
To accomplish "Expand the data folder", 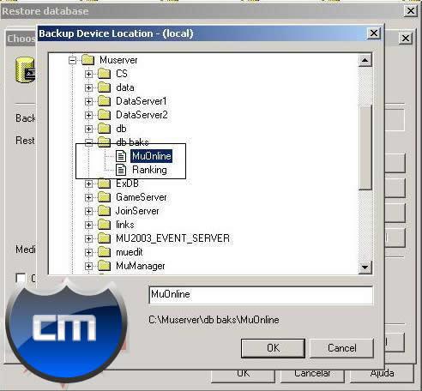I will pyautogui.click(x=88, y=87).
